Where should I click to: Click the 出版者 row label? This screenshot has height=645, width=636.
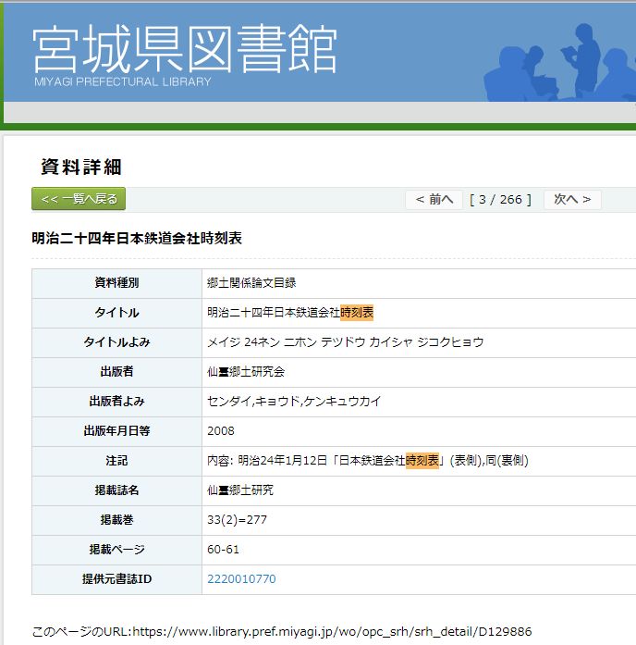[x=116, y=372]
